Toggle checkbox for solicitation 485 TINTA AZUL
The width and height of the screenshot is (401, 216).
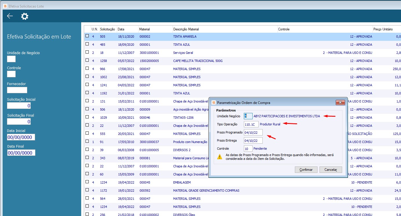pyautogui.click(x=87, y=44)
